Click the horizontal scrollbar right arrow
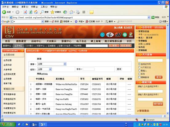The image size is (170, 127). [x=165, y=116]
